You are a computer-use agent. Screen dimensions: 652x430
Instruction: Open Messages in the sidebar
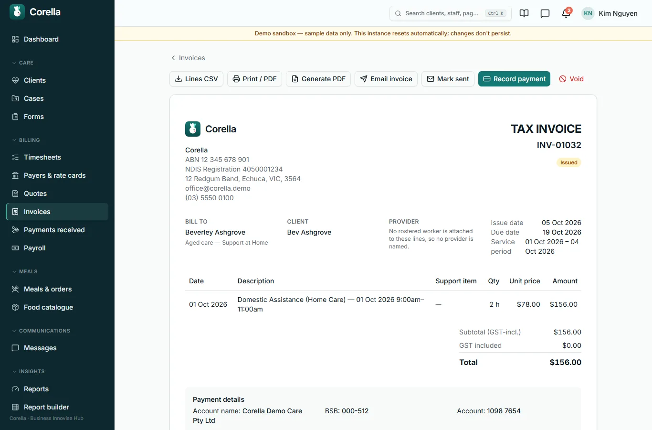(57, 348)
